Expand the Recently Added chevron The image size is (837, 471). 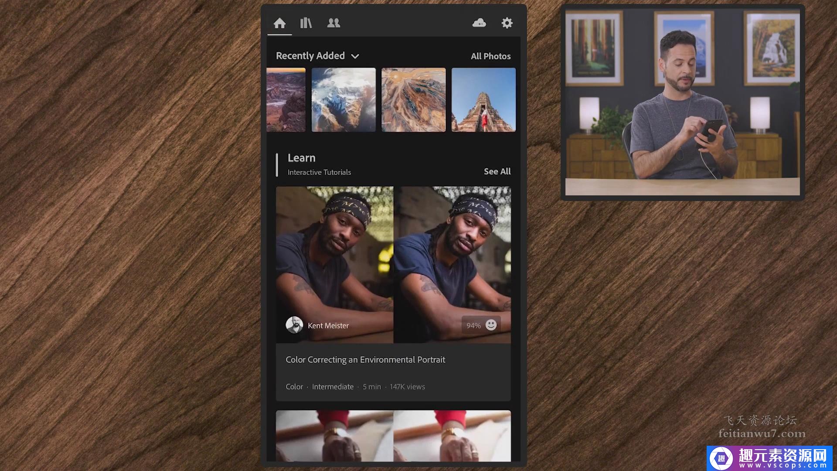355,56
